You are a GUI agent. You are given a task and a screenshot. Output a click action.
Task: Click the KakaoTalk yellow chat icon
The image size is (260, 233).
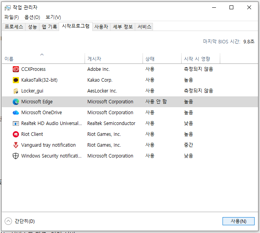point(16,80)
